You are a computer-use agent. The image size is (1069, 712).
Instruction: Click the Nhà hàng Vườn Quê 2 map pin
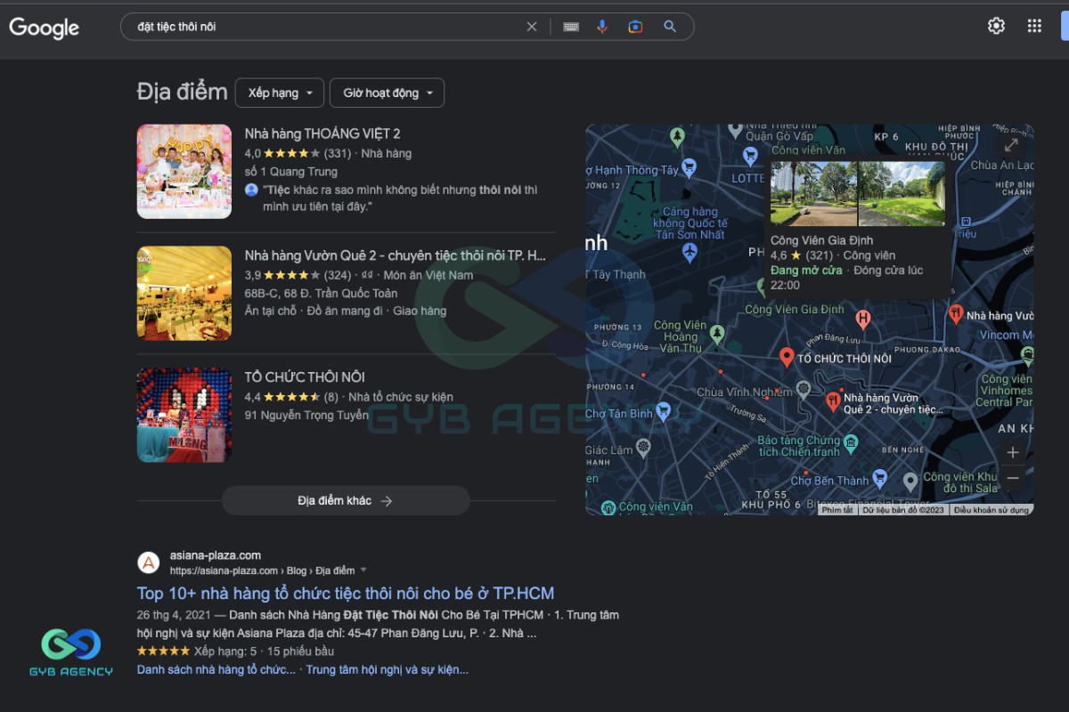[x=833, y=400]
